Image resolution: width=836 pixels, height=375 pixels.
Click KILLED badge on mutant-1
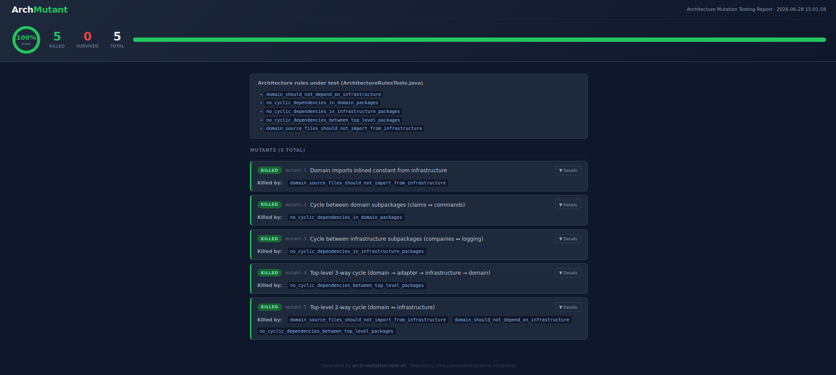(269, 170)
